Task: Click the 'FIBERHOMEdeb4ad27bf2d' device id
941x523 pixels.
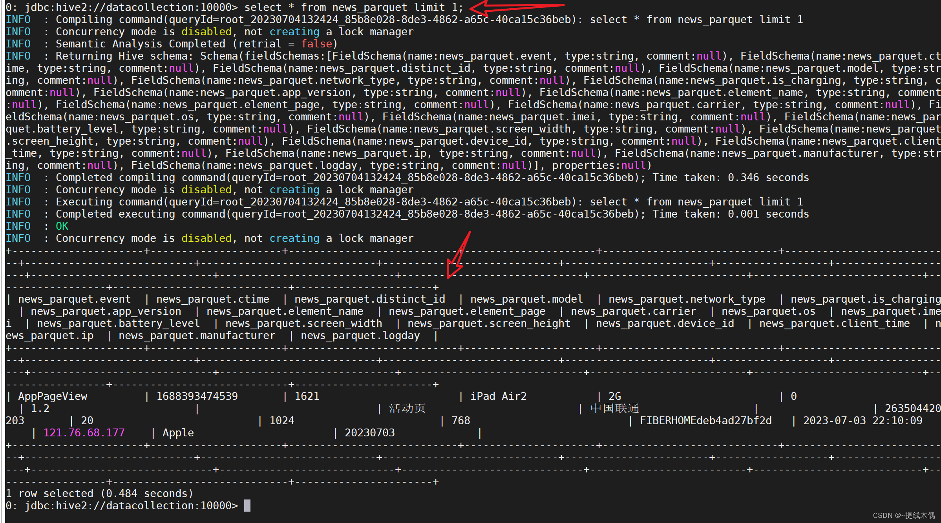Action: click(x=705, y=421)
